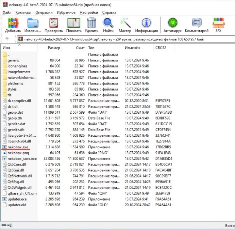This screenshot has width=235, height=229.
Task: Go up one level with arrow button
Action: pos(7,39)
